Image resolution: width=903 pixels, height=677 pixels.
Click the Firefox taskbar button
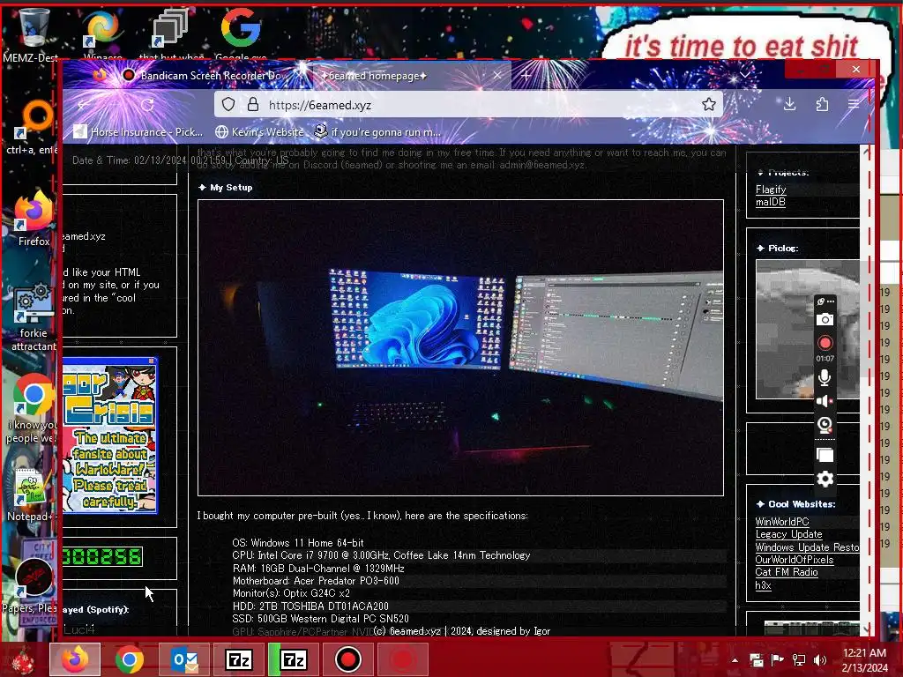(75, 659)
